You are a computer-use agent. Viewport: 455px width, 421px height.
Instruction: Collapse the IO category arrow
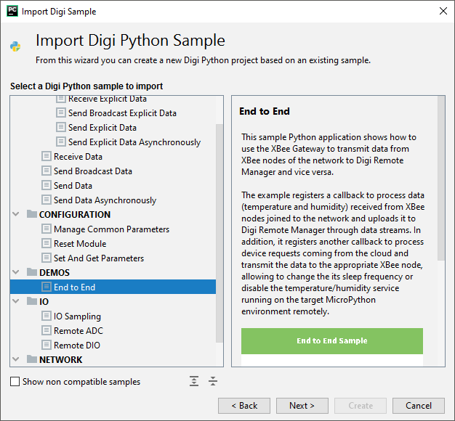[x=17, y=302]
